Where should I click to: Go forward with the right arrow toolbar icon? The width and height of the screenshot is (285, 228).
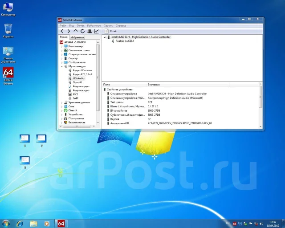(69, 31)
